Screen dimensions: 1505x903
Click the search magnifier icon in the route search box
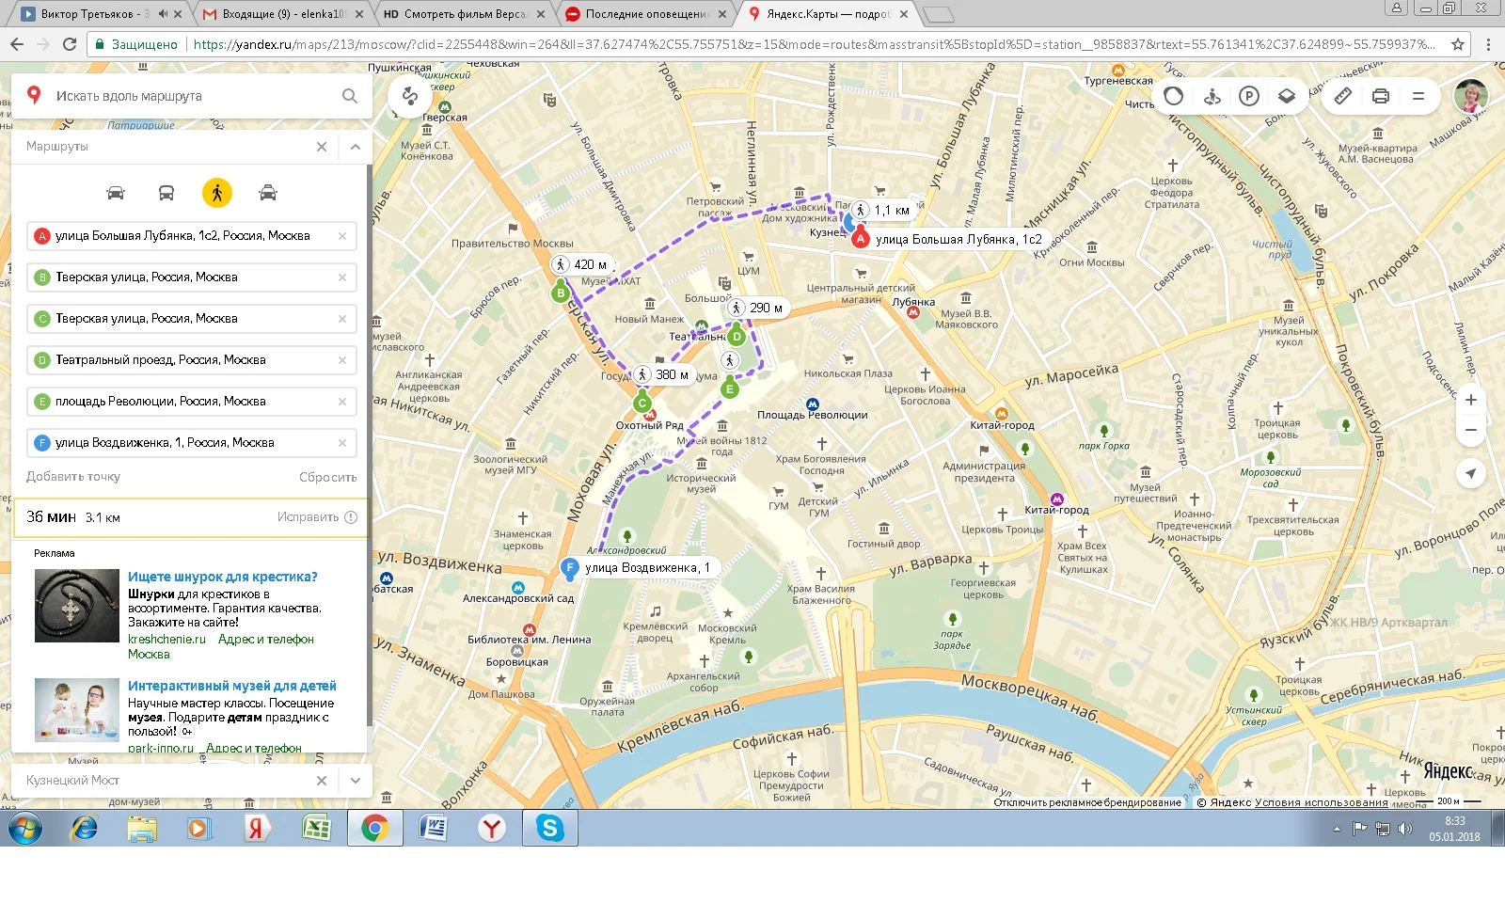coord(350,96)
